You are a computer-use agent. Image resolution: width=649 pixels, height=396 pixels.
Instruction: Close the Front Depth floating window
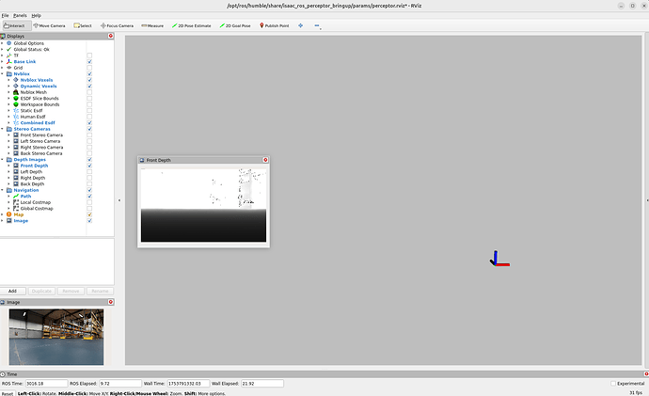coord(265,160)
